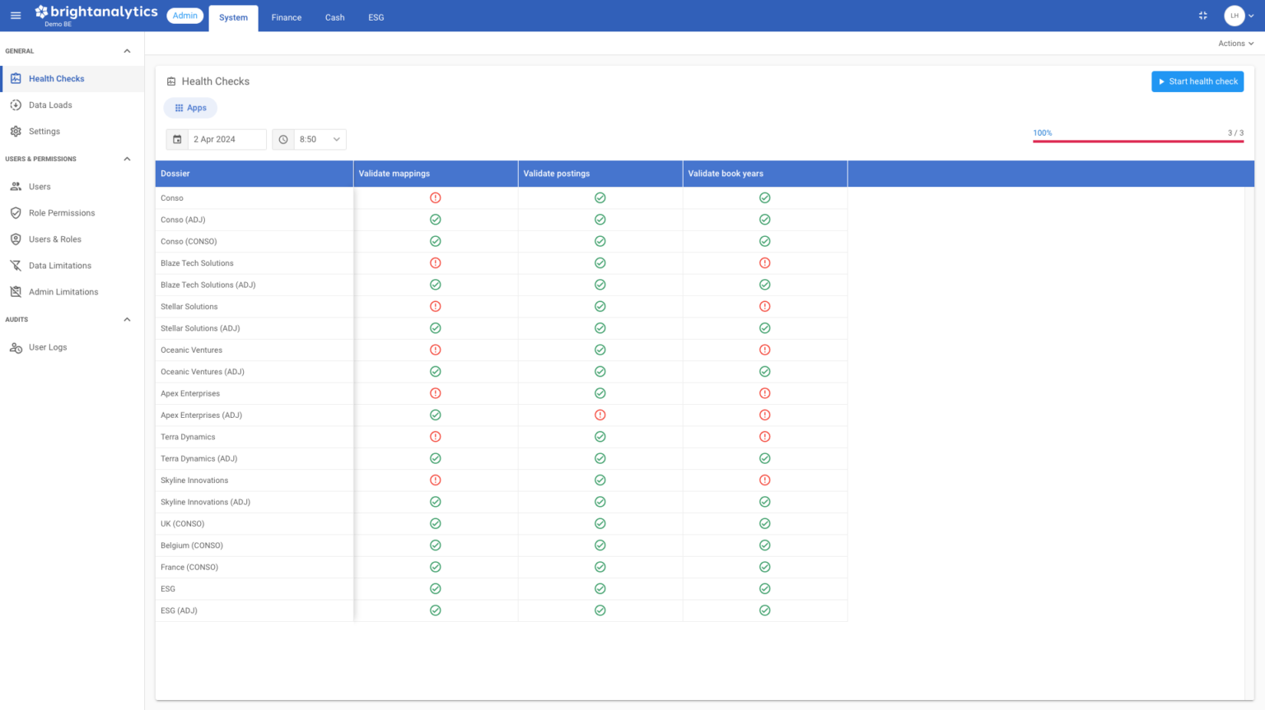Click Blaze Tech Solutions book years error icon
1265x710 pixels.
765,263
